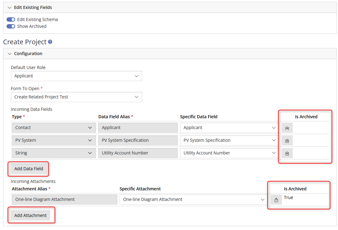The height and width of the screenshot is (230, 338).
Task: Click the Attachment Alias input field
Action: coord(64,199)
